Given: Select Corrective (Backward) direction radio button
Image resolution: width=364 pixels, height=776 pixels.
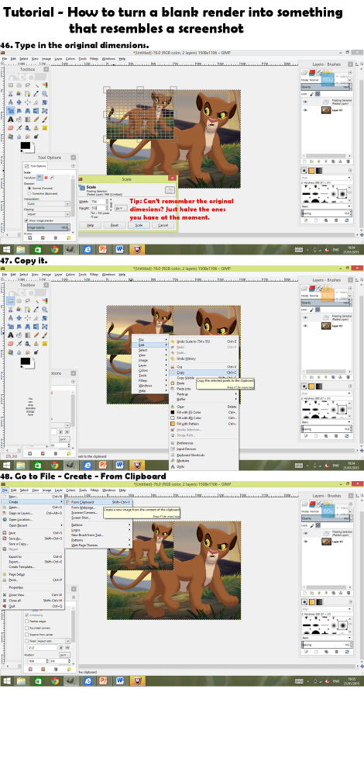Looking at the screenshot, I should [29, 193].
